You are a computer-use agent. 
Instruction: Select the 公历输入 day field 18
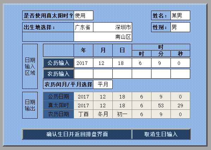(x=122, y=63)
